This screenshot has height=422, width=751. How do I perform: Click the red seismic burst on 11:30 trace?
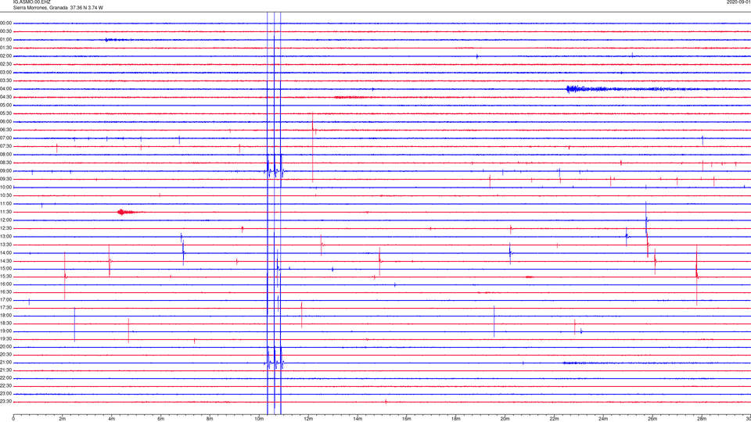[128, 212]
